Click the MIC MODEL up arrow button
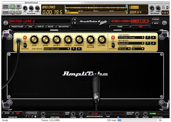The image size is (171, 122). click(x=153, y=43)
